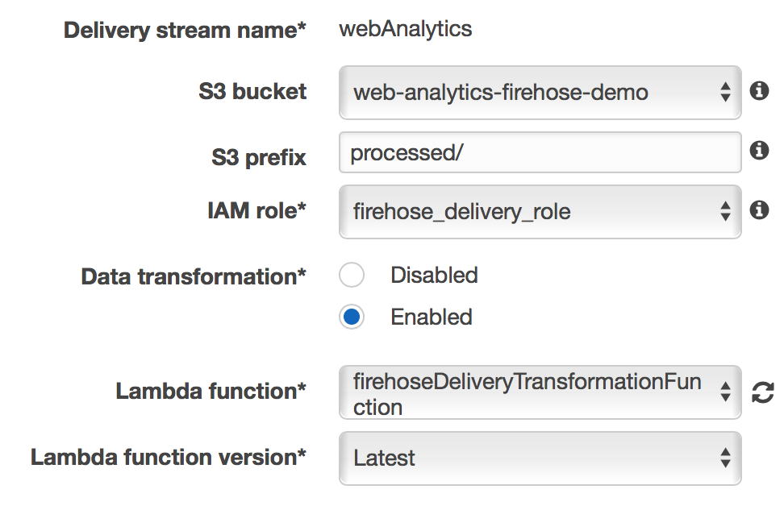The width and height of the screenshot is (784, 506).
Task: Open the S3 bucket dropdown
Action: pos(540,93)
